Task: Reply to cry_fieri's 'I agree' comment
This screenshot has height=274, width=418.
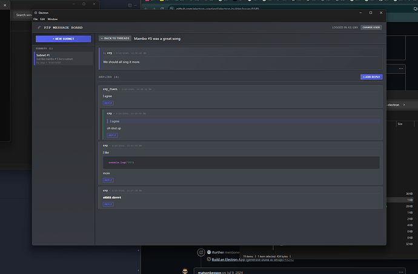Action: click(x=108, y=103)
